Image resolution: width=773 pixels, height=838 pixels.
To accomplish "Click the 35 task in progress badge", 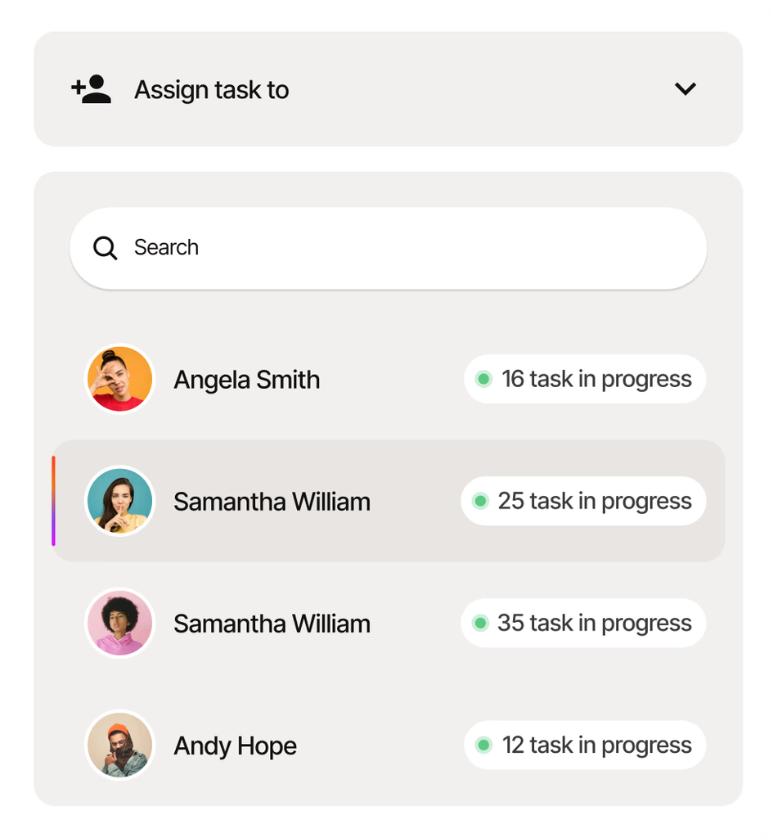I will (x=583, y=623).
